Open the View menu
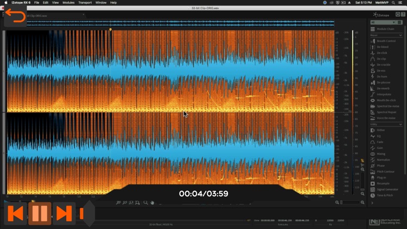 coord(55,3)
